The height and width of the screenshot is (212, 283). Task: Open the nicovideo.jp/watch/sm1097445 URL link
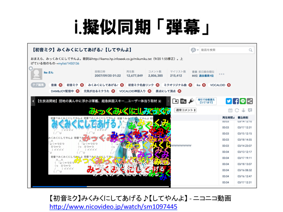[113, 206]
